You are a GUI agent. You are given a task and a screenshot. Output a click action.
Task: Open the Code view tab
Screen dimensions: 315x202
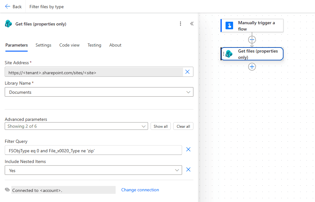pos(69,45)
